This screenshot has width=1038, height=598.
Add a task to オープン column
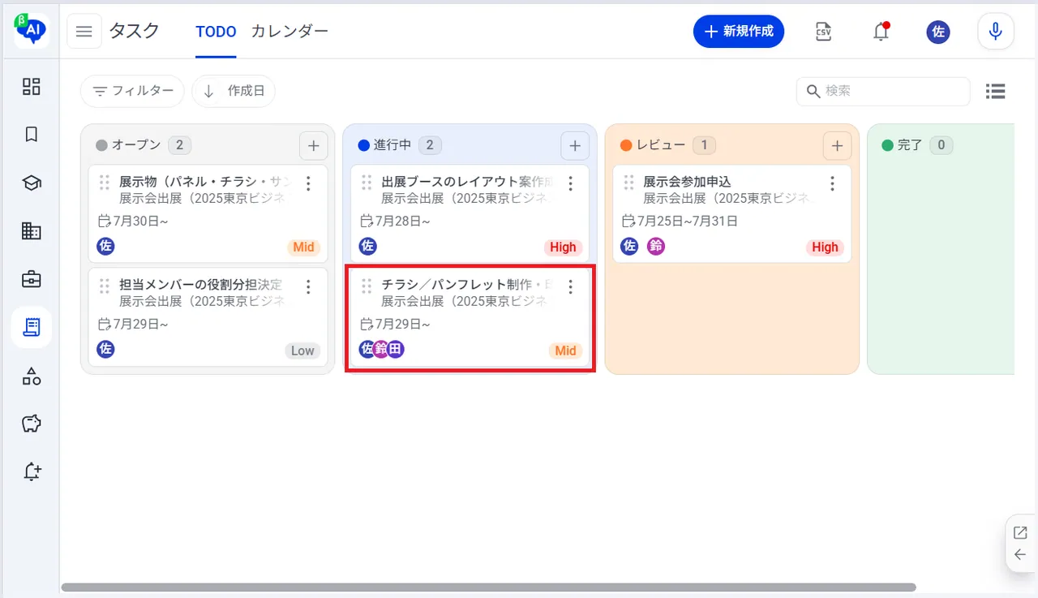tap(313, 146)
